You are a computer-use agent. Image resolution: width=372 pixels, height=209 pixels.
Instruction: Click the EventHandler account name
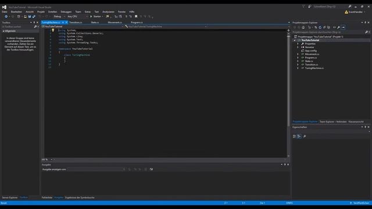[x=355, y=12]
